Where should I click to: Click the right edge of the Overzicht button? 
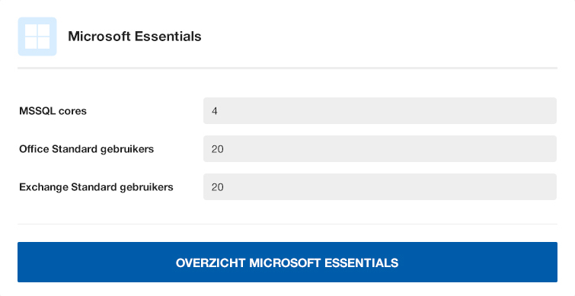pyautogui.click(x=552, y=262)
